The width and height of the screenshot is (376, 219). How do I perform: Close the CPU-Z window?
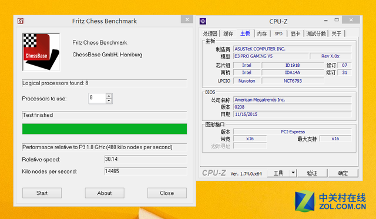351,20
